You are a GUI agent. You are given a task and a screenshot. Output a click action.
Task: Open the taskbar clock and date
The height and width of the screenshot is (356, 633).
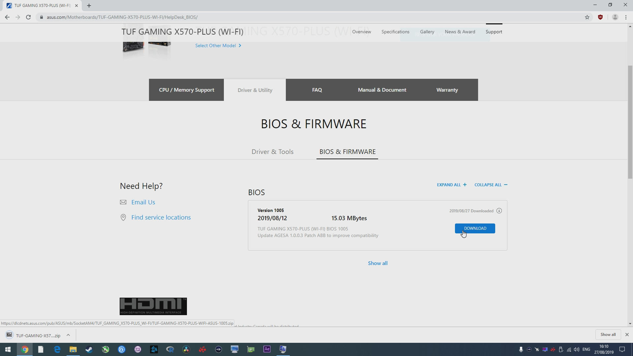[604, 349]
